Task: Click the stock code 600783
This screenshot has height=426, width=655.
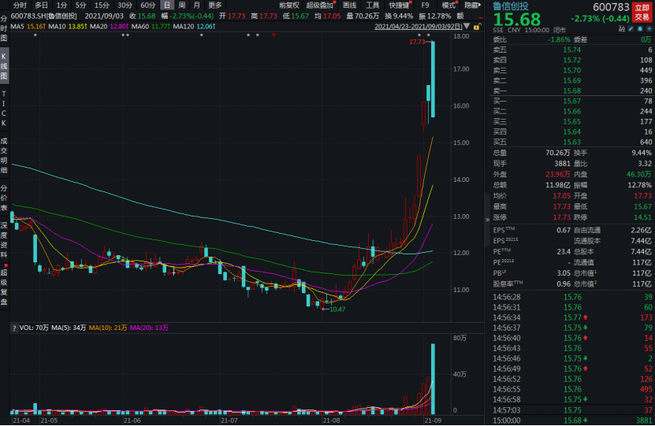Action: tap(611, 6)
